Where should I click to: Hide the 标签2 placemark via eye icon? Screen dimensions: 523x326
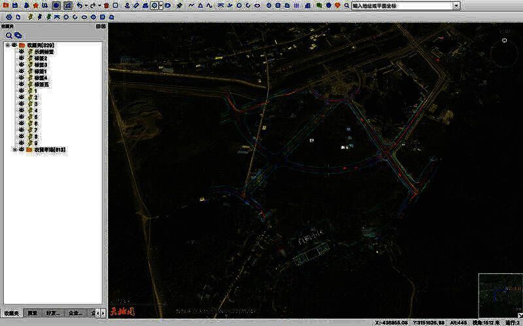coord(21,58)
